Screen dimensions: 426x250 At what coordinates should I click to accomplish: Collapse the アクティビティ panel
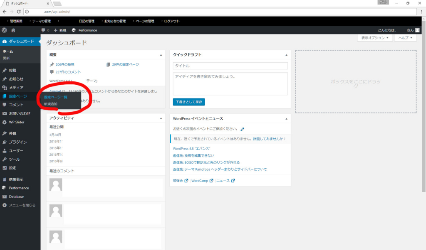coord(161,118)
